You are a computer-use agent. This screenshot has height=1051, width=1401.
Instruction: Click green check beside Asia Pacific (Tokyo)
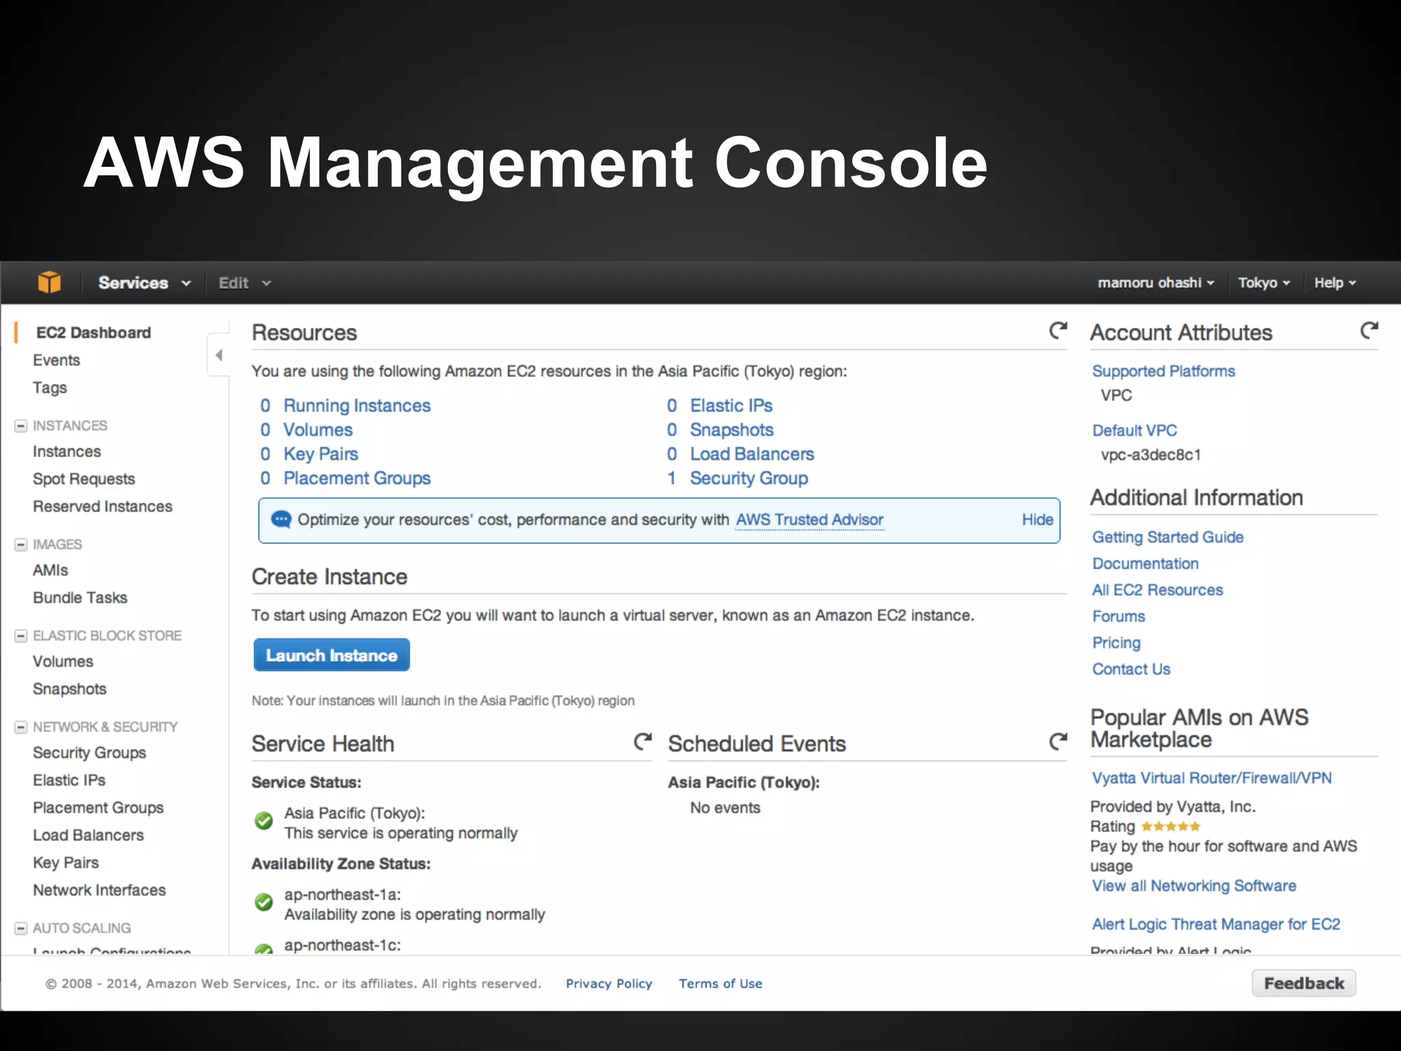pyautogui.click(x=263, y=820)
